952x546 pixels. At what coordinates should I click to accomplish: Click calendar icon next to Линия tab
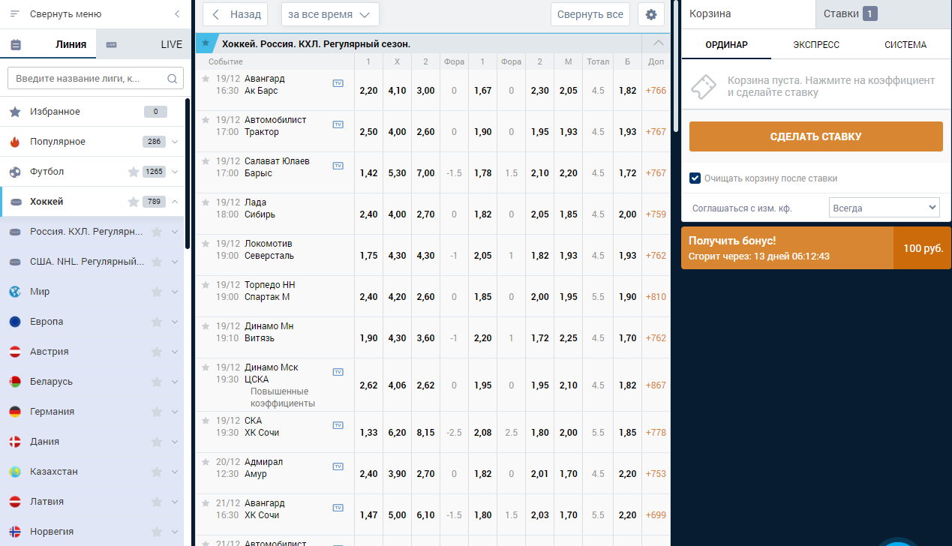point(16,44)
